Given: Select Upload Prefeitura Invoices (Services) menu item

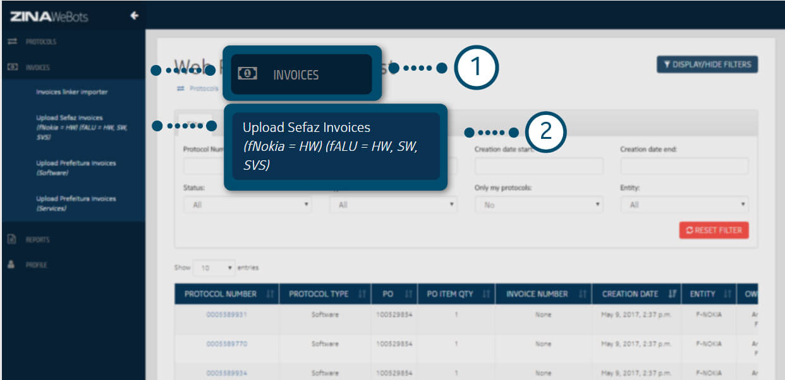Looking at the screenshot, I should (76, 203).
